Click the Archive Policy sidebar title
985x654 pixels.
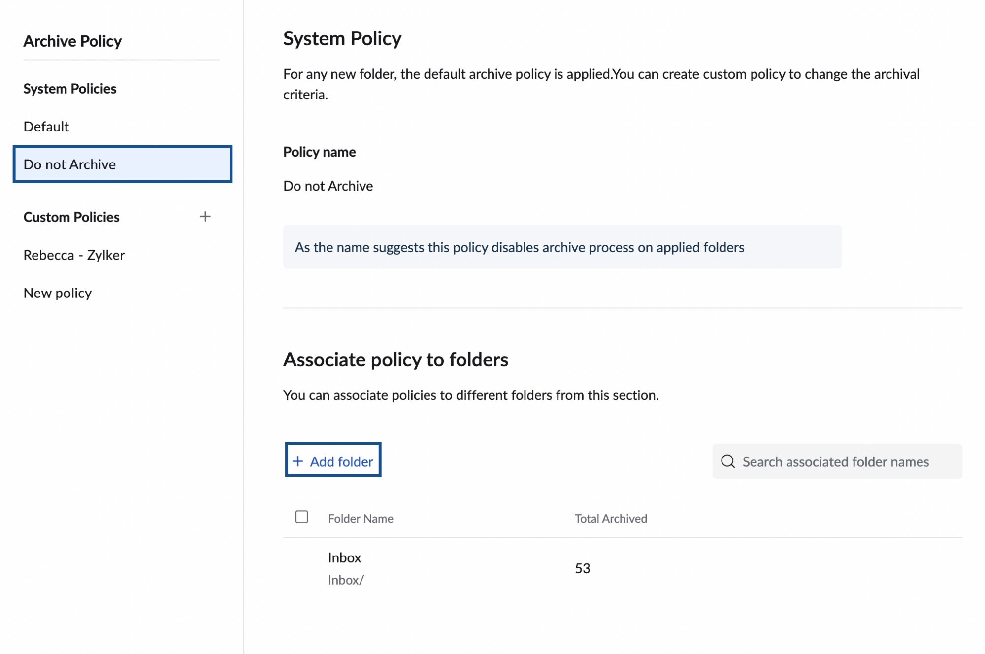tap(72, 41)
